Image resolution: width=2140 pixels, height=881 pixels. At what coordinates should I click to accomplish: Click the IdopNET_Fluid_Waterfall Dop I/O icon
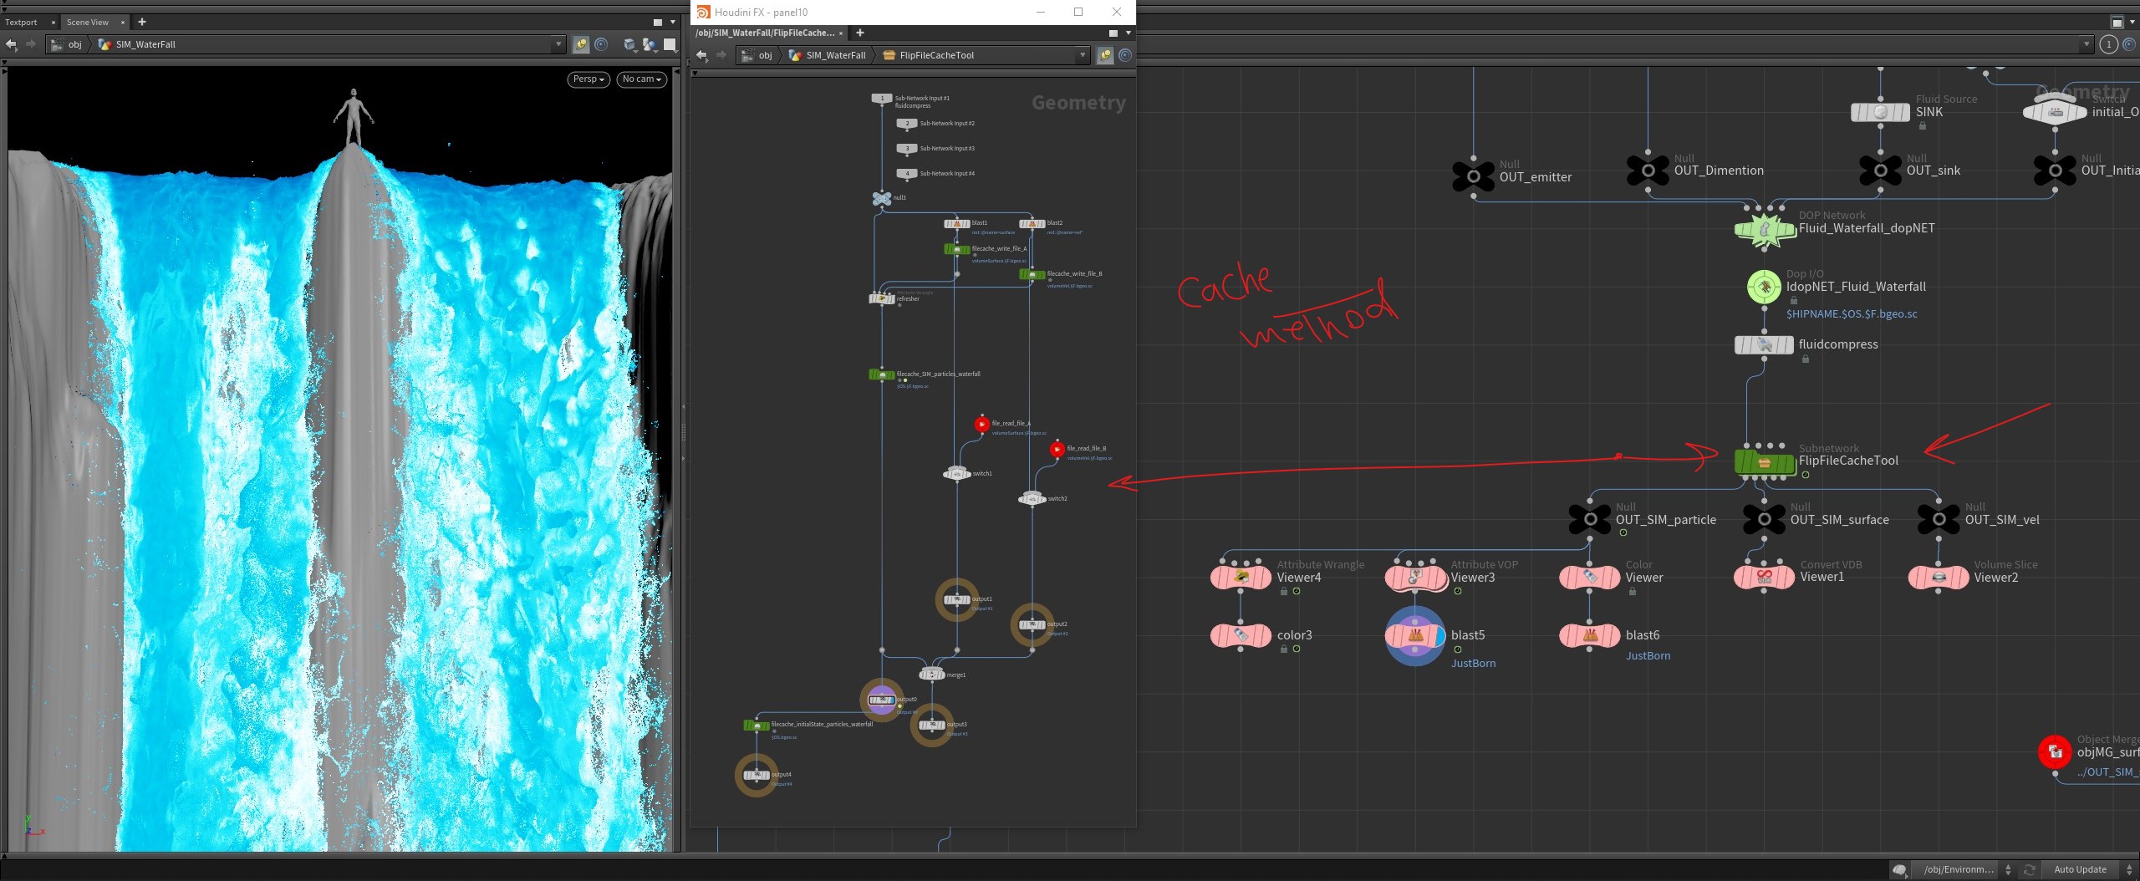click(x=1764, y=288)
